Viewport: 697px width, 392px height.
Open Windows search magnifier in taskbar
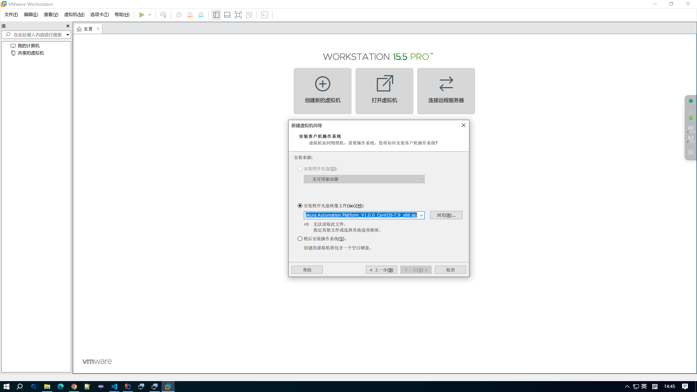pos(20,387)
